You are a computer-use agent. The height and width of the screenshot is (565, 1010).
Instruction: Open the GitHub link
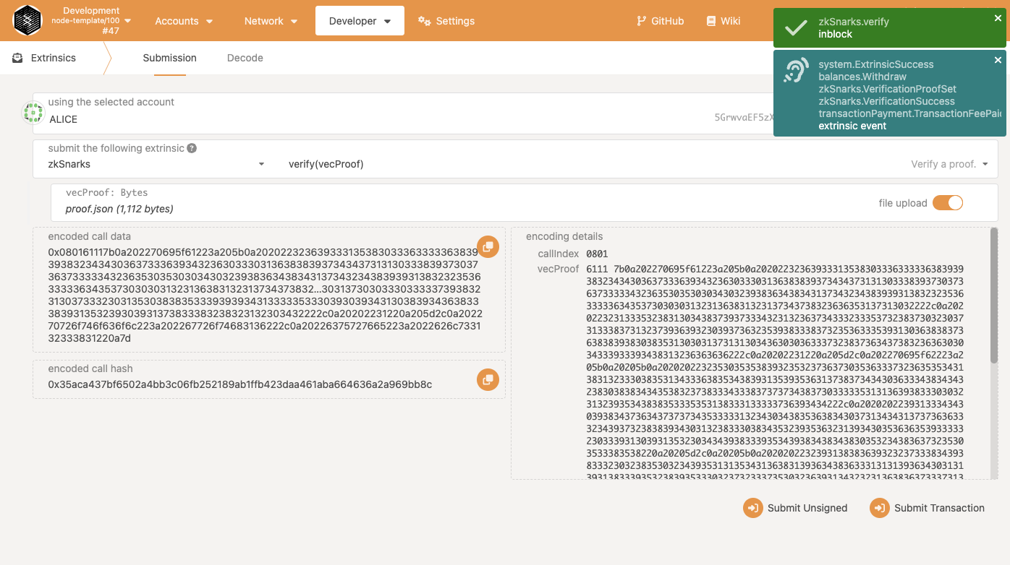(660, 21)
